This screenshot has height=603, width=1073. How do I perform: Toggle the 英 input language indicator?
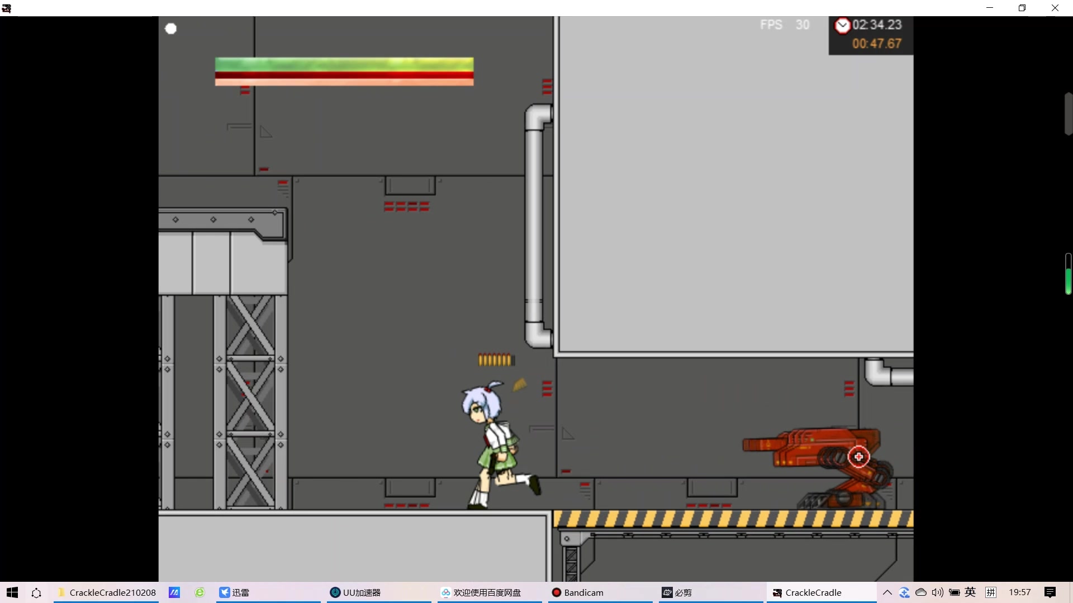pos(970,592)
